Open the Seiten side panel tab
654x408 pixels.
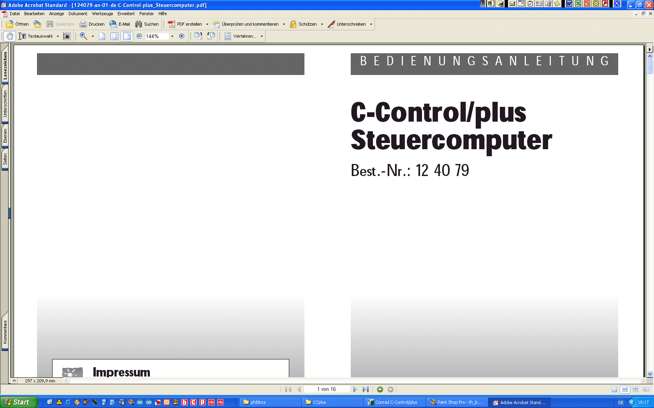tap(5, 159)
